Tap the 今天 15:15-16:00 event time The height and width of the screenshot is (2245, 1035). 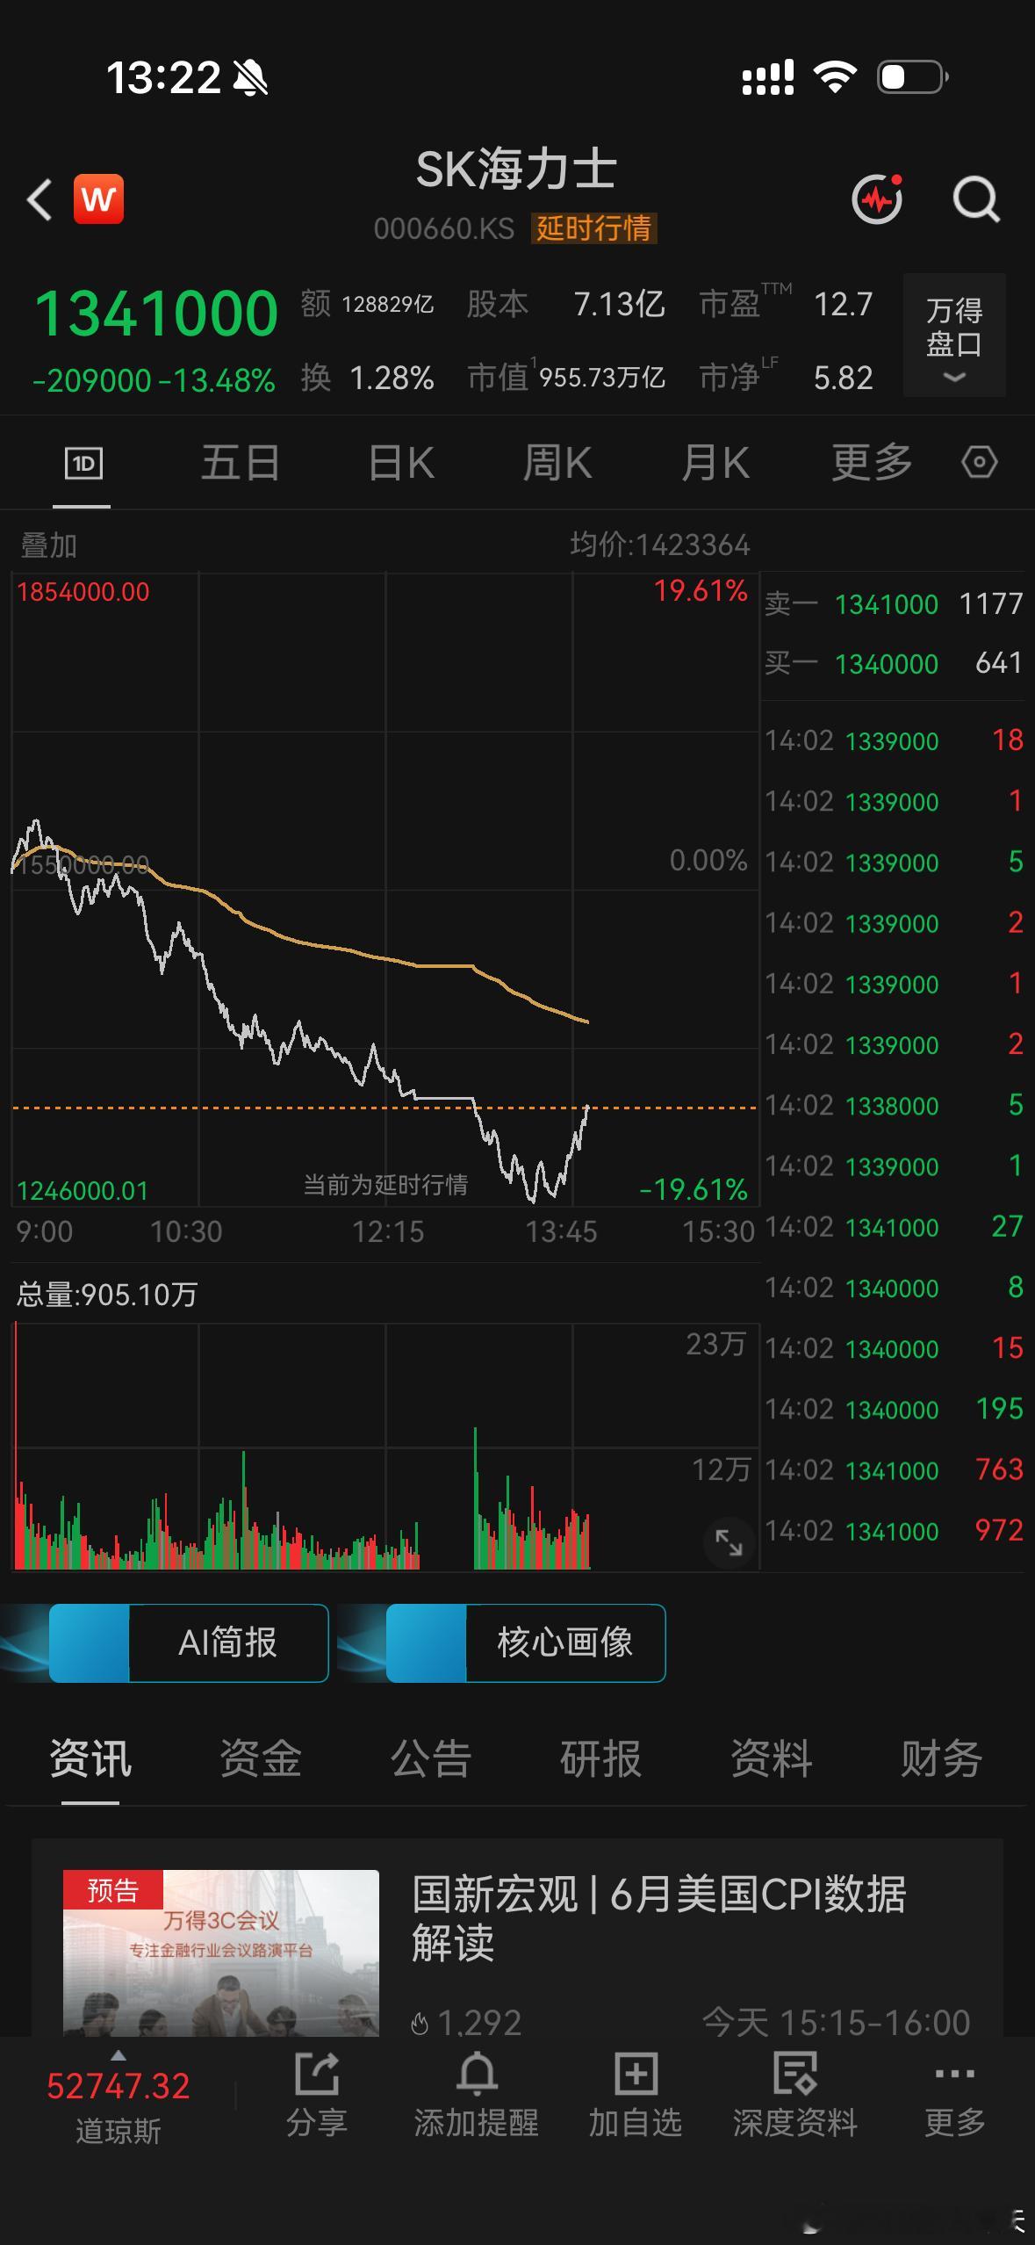[x=836, y=2023]
